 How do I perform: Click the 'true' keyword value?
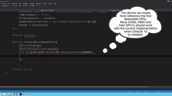pyautogui.click(x=44, y=15)
